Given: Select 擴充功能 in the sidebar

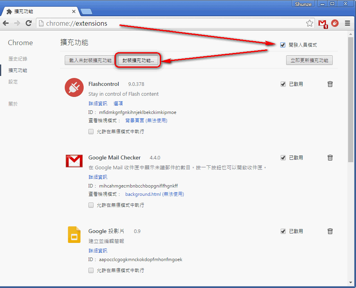Looking at the screenshot, I should (x=18, y=70).
